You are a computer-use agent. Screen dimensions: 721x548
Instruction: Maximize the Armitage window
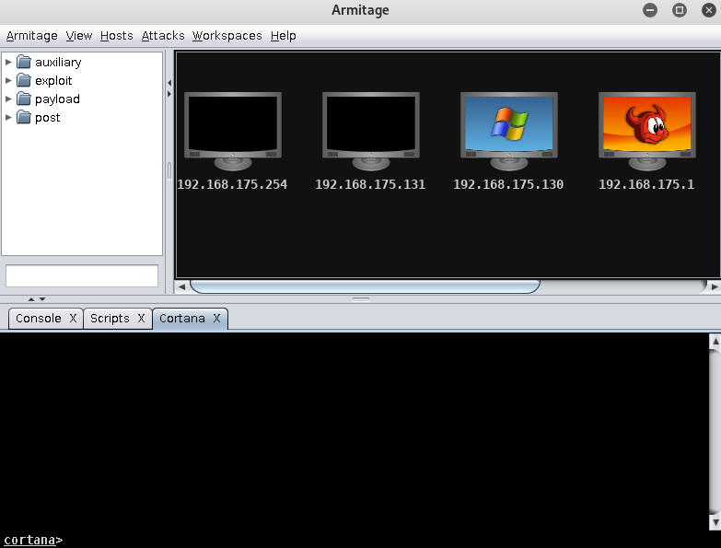[x=680, y=10]
